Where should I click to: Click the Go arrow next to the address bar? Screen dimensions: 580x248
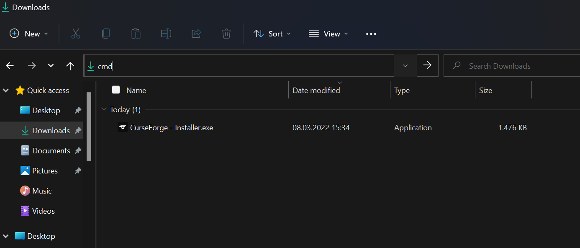[x=427, y=65]
